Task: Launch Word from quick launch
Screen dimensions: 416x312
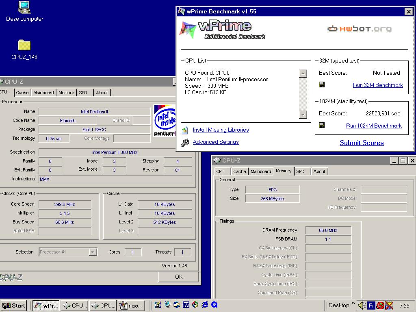Action: [x=186, y=305]
